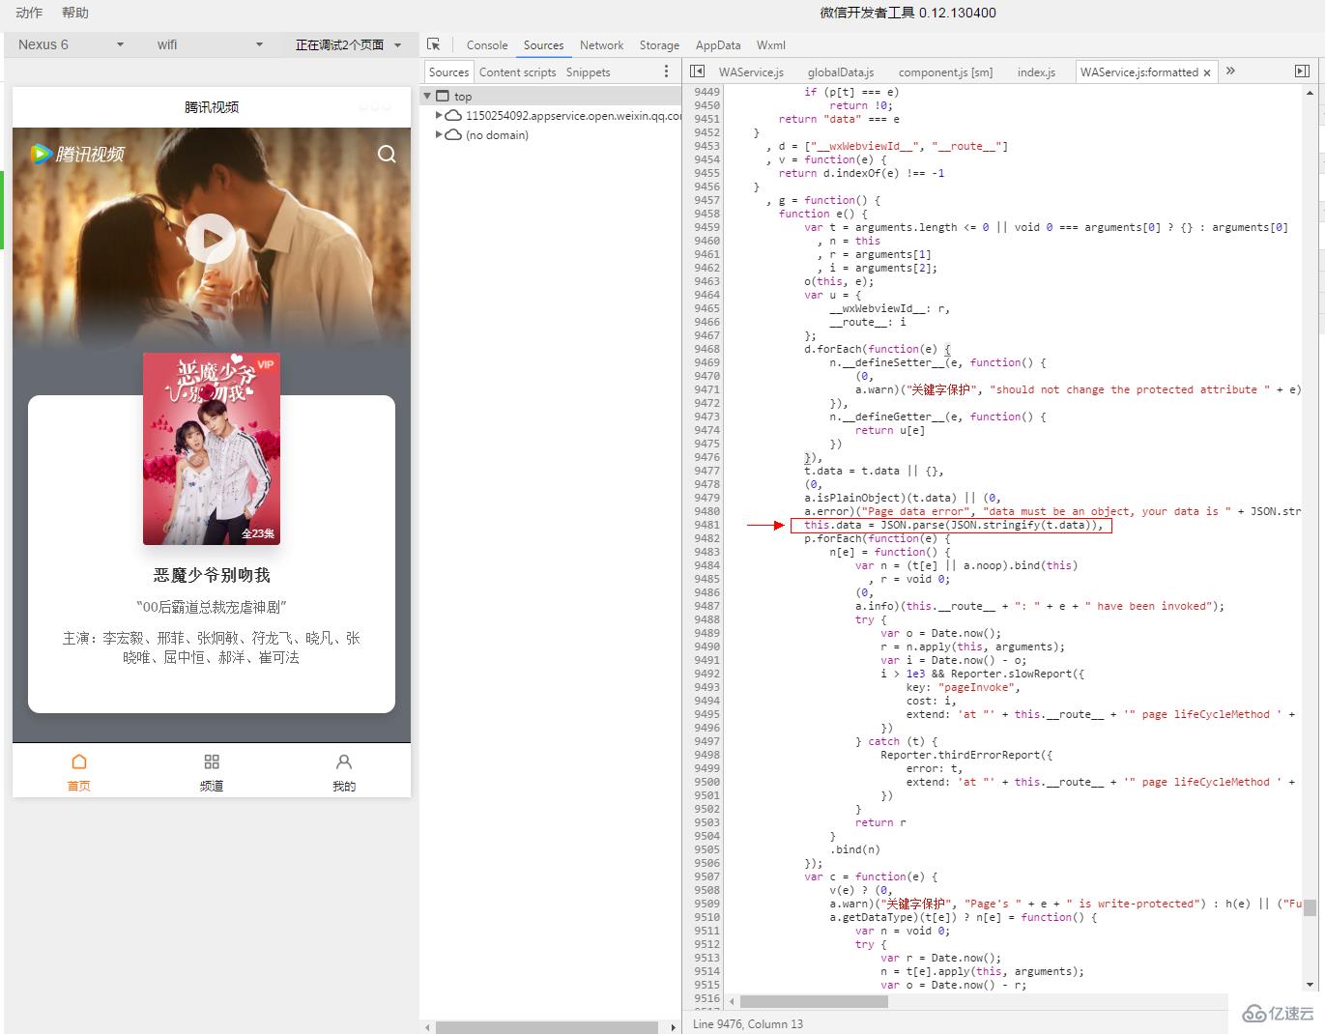Viewport: 1325px width, 1034px height.
Task: Toggle the debugger sidebar icon at right
Action: [1302, 72]
